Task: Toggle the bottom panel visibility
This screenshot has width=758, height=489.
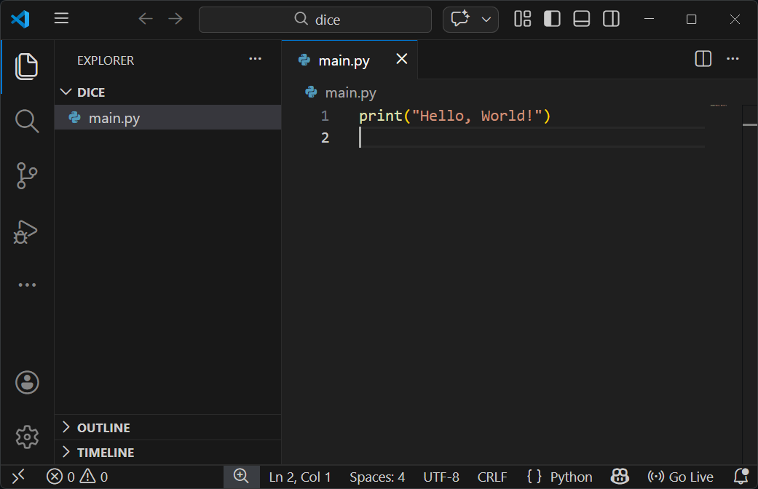Action: 581,19
